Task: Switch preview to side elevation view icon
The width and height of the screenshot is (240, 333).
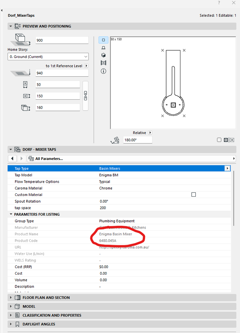Action: coord(104,48)
